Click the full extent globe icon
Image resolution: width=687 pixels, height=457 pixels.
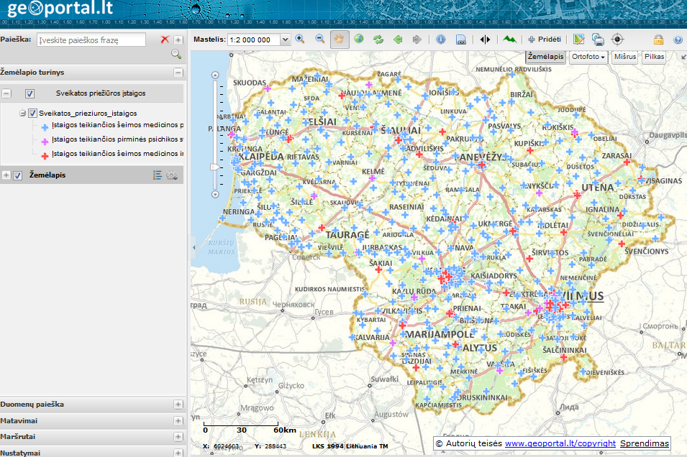coord(358,40)
